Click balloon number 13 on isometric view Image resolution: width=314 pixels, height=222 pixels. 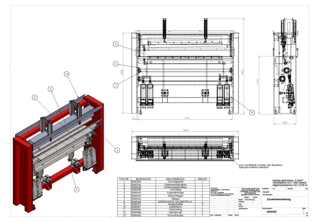coord(67,74)
